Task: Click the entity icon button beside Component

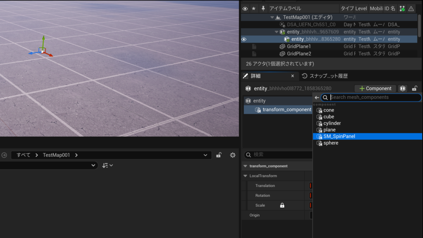Action: tap(403, 88)
